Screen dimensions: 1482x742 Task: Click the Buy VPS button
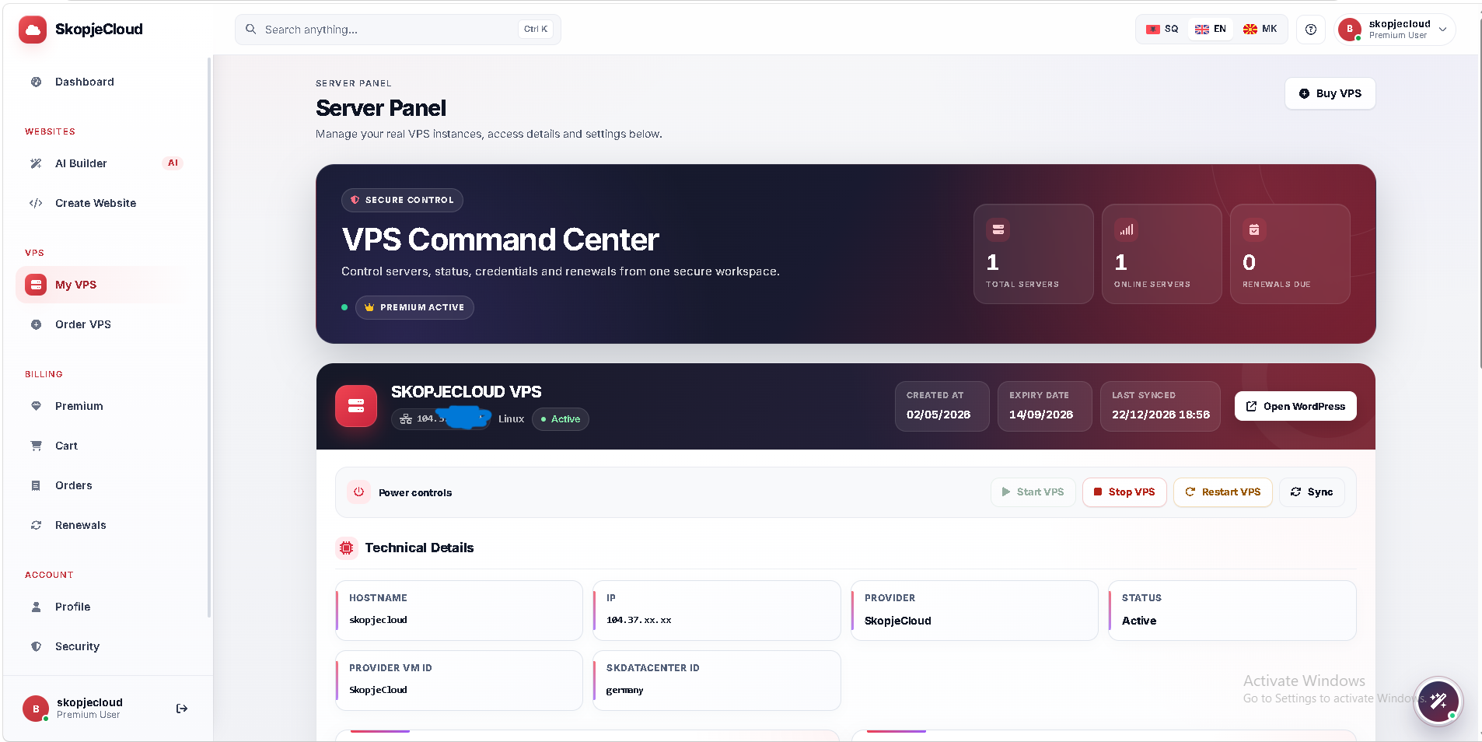point(1330,93)
